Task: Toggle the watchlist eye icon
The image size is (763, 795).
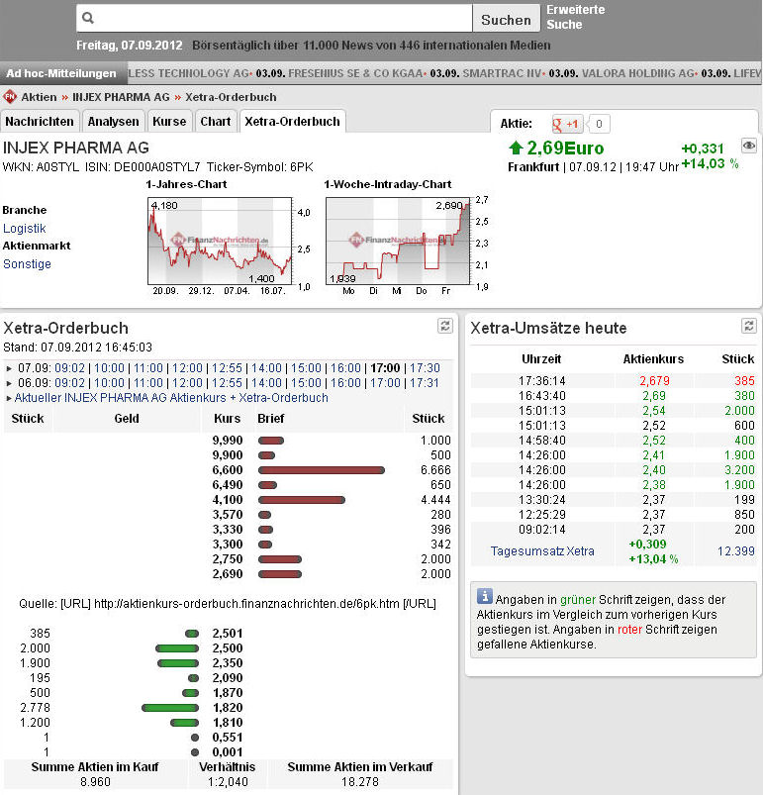Action: coord(748,146)
